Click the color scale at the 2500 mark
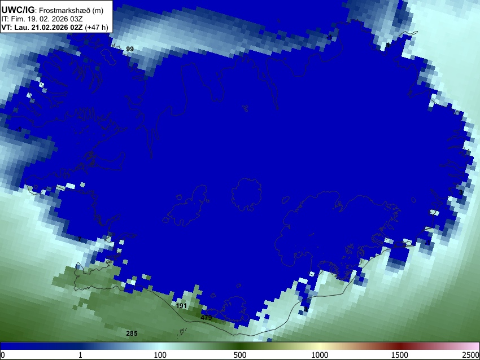The width and height of the screenshot is (480, 360). tap(471, 355)
